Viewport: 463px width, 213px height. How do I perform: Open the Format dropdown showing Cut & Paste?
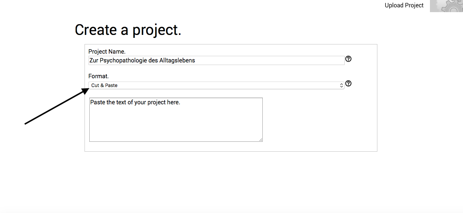pos(216,85)
